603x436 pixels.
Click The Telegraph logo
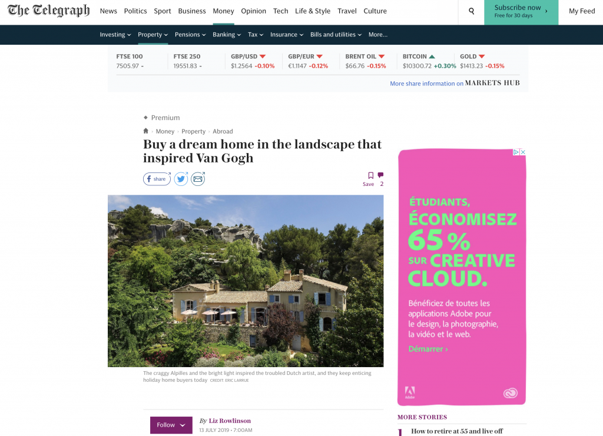pyautogui.click(x=48, y=11)
